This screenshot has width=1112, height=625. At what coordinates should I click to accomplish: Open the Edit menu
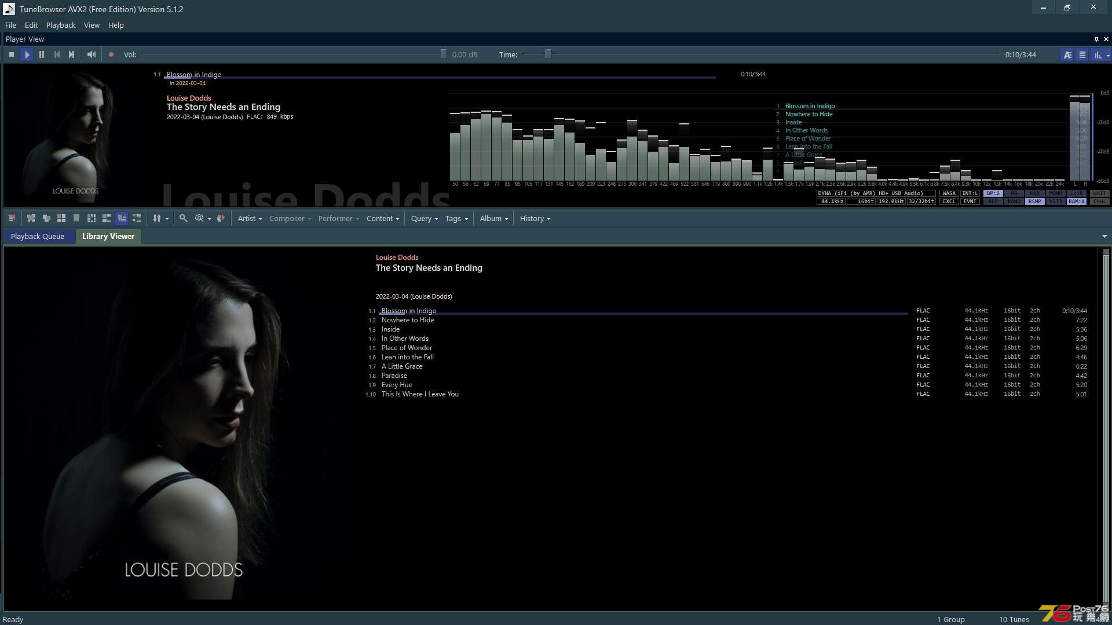(x=31, y=25)
